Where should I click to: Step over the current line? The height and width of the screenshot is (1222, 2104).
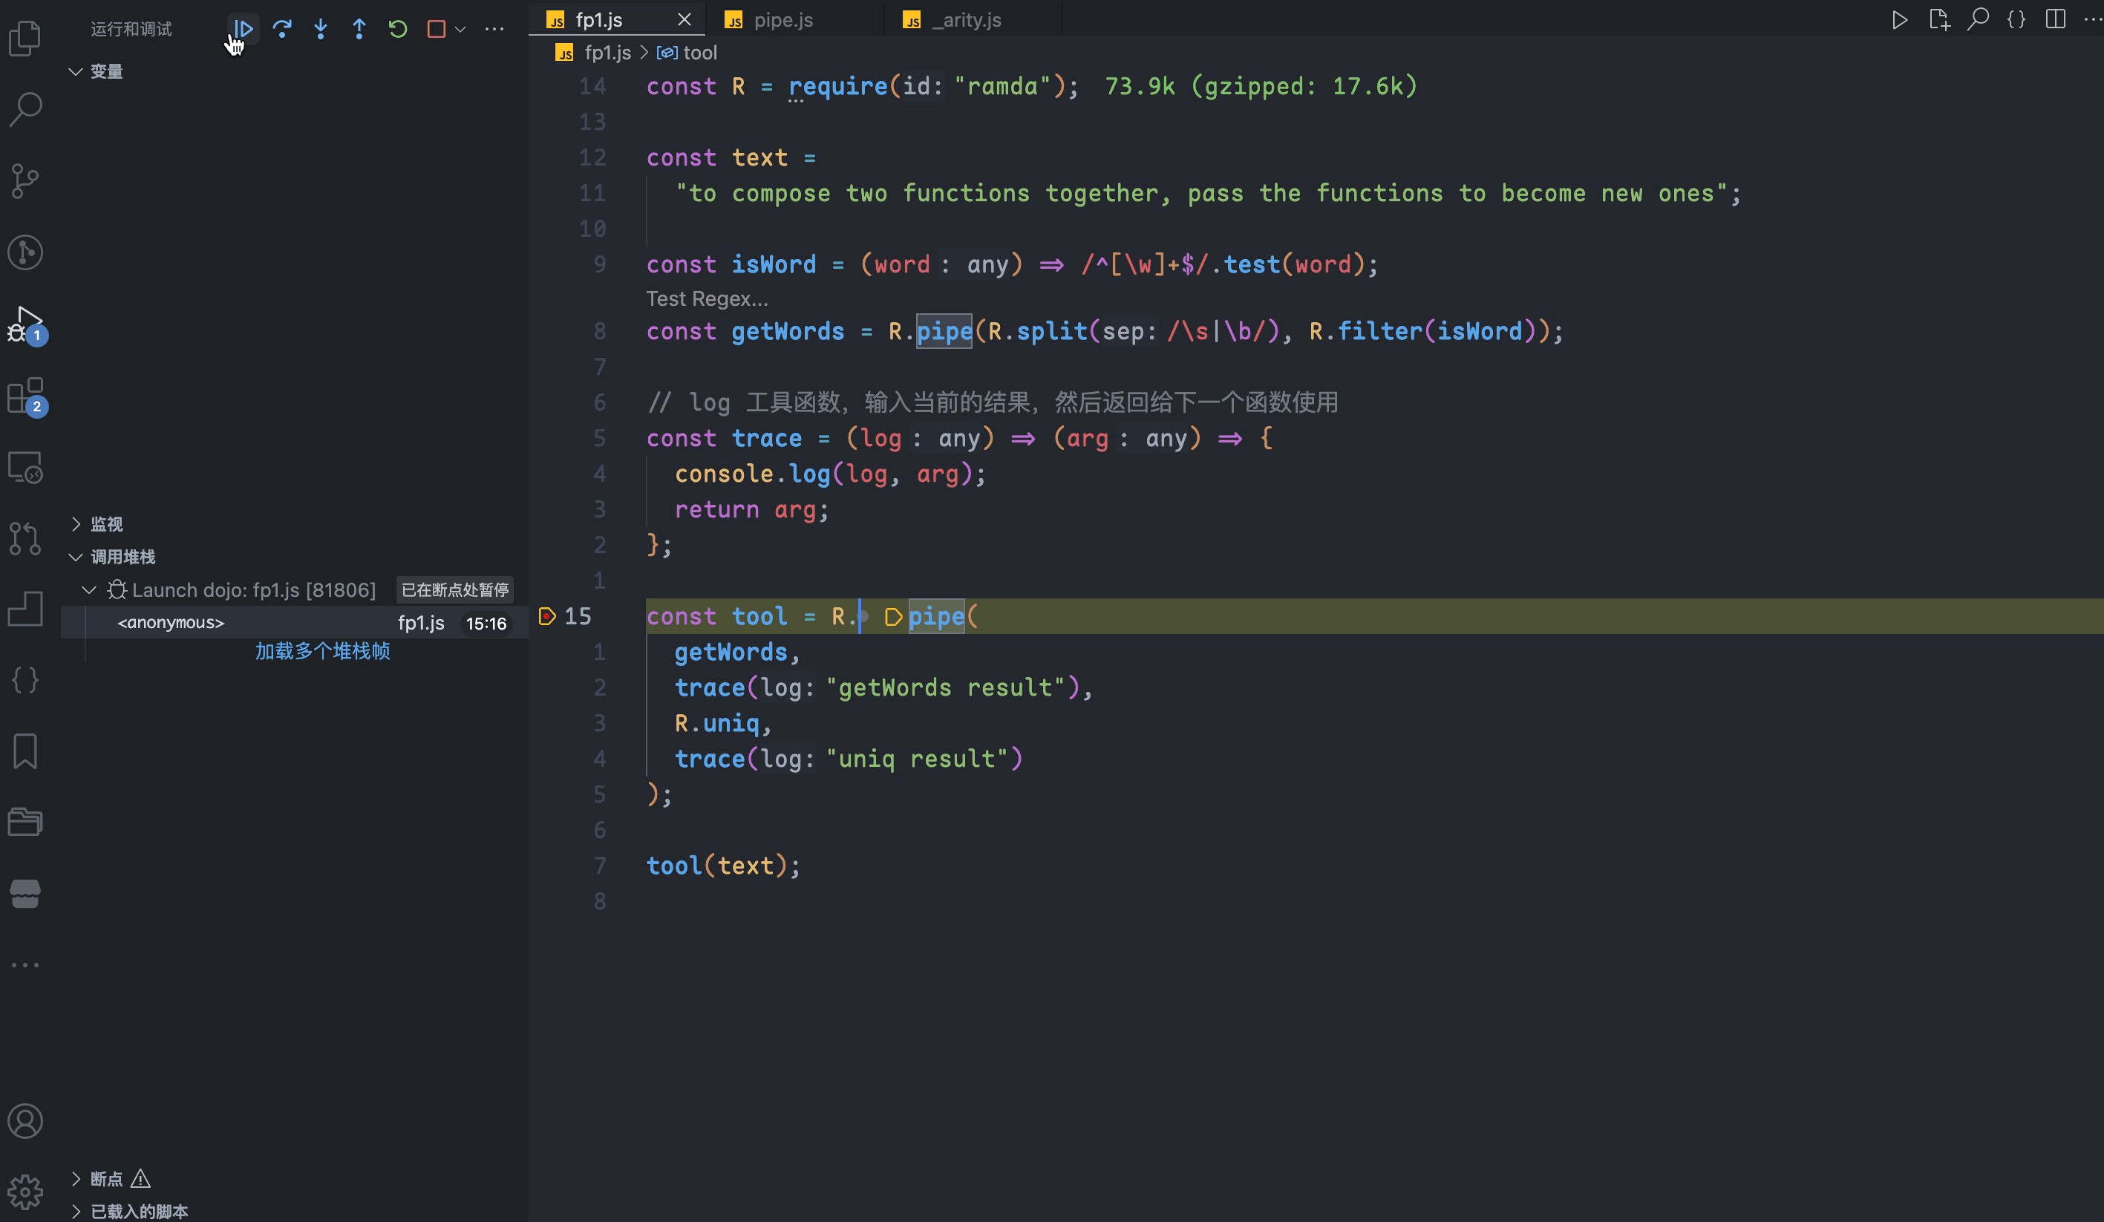(282, 29)
